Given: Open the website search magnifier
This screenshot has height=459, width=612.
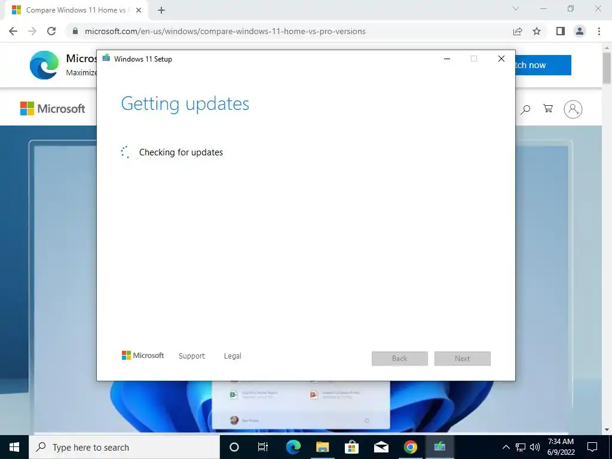Looking at the screenshot, I should click(x=525, y=109).
